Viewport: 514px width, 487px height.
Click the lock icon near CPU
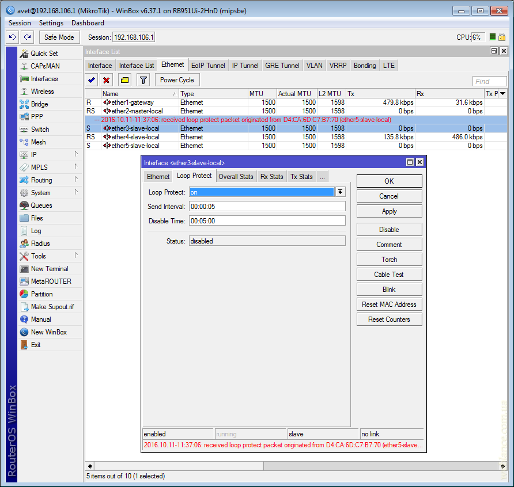502,37
